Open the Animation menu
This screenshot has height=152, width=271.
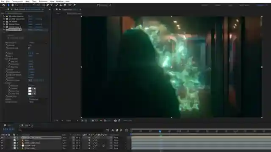(x=43, y=1)
